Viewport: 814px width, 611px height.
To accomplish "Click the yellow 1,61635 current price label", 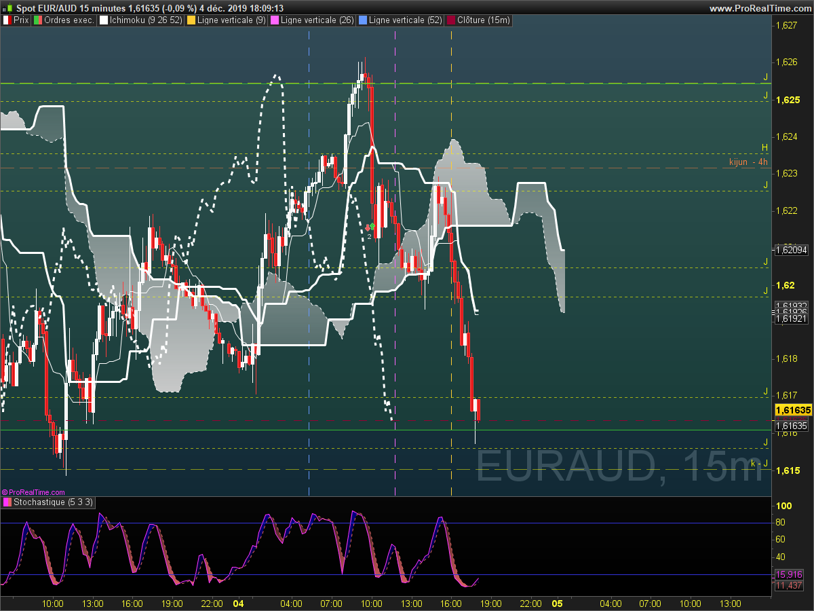I will point(793,410).
